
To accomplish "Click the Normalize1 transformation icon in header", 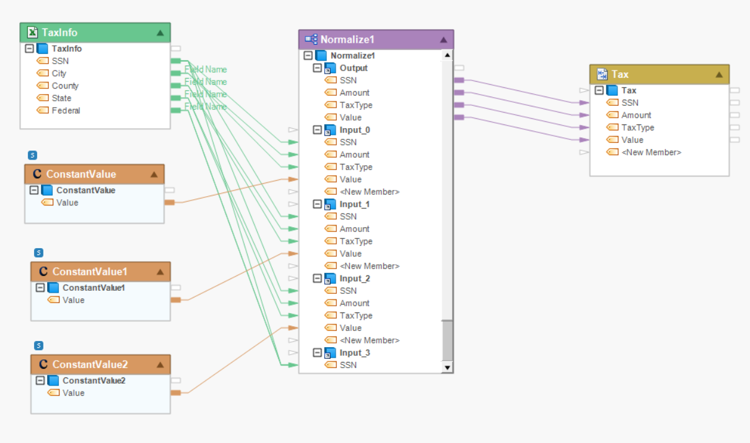I will (x=311, y=40).
